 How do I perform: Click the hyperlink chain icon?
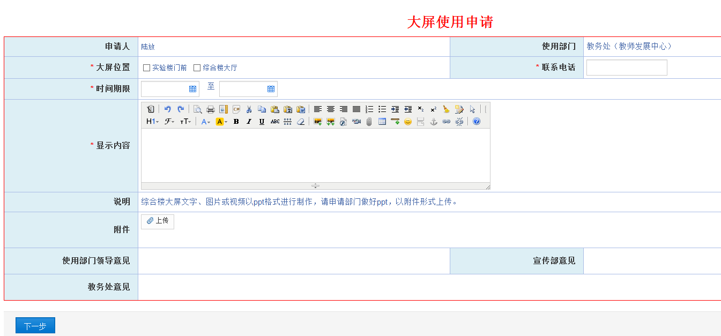(x=446, y=122)
